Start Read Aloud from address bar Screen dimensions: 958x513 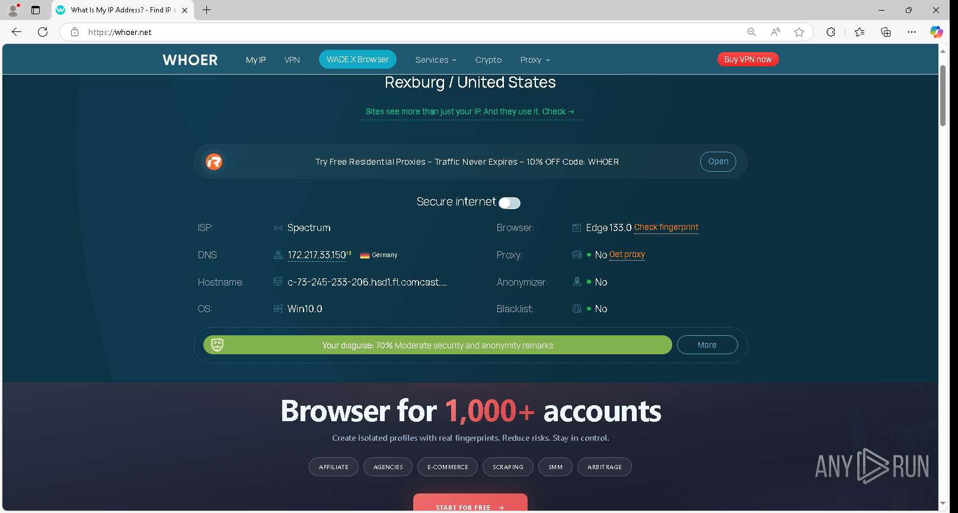click(775, 32)
